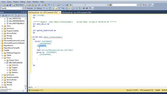
Task: Click the Find in Files icon
Action: (110, 5)
